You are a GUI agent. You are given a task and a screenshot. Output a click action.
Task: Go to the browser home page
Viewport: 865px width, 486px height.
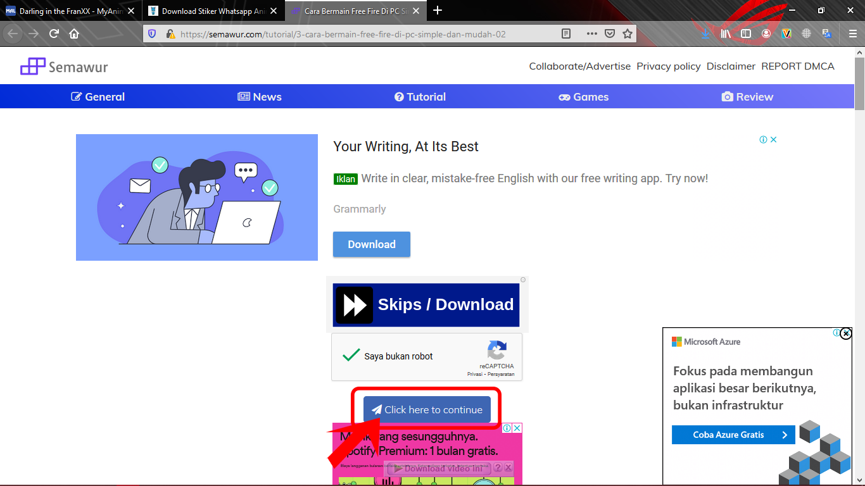[x=74, y=34]
